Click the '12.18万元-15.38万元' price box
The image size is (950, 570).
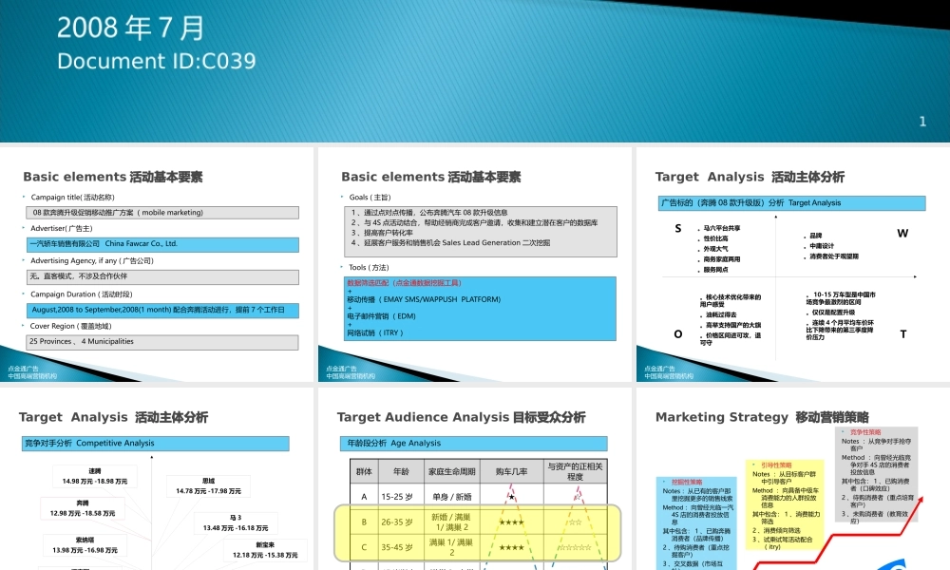(x=265, y=550)
